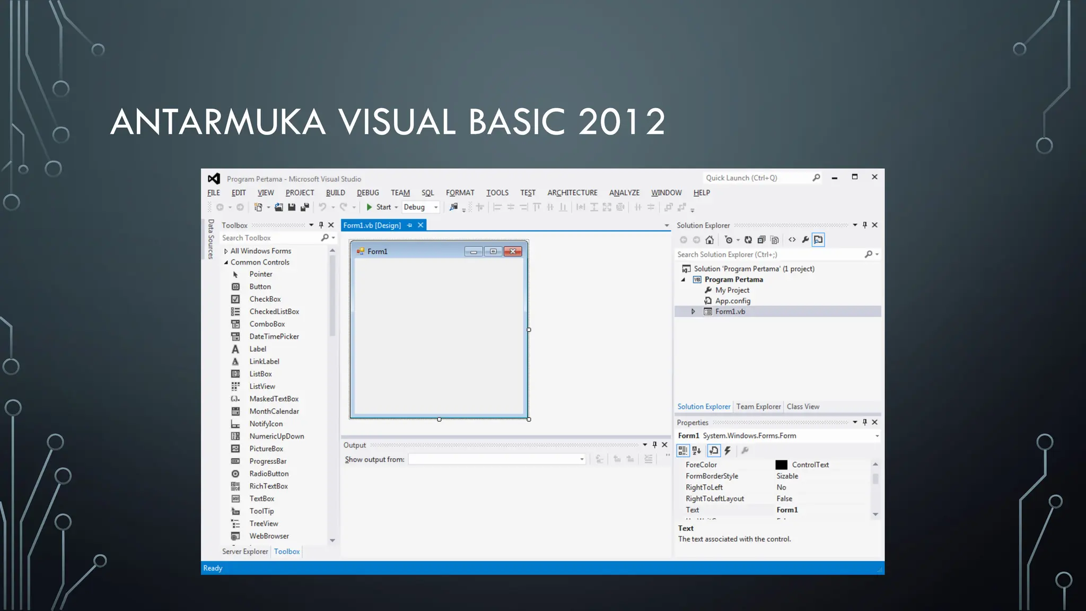Open the Toolbox window position dropdown arrow
The height and width of the screenshot is (611, 1086).
pos(311,225)
